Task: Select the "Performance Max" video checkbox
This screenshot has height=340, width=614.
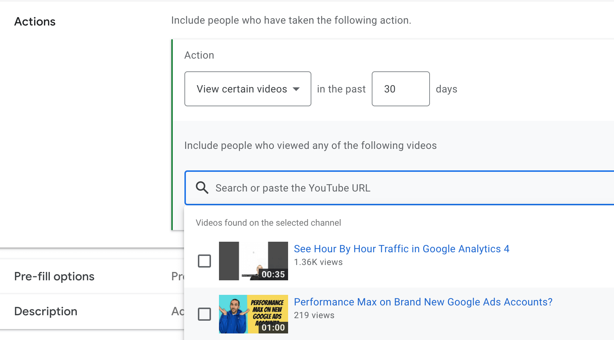Action: click(204, 314)
